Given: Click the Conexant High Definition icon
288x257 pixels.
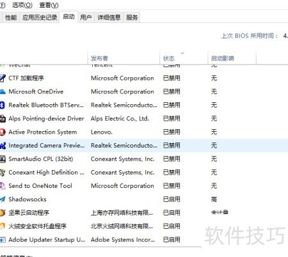Looking at the screenshot, I should [x=3, y=173].
